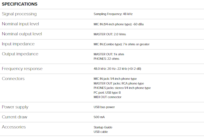Click the Nominal output level label
This screenshot has height=137, width=204.
(x=22, y=34)
